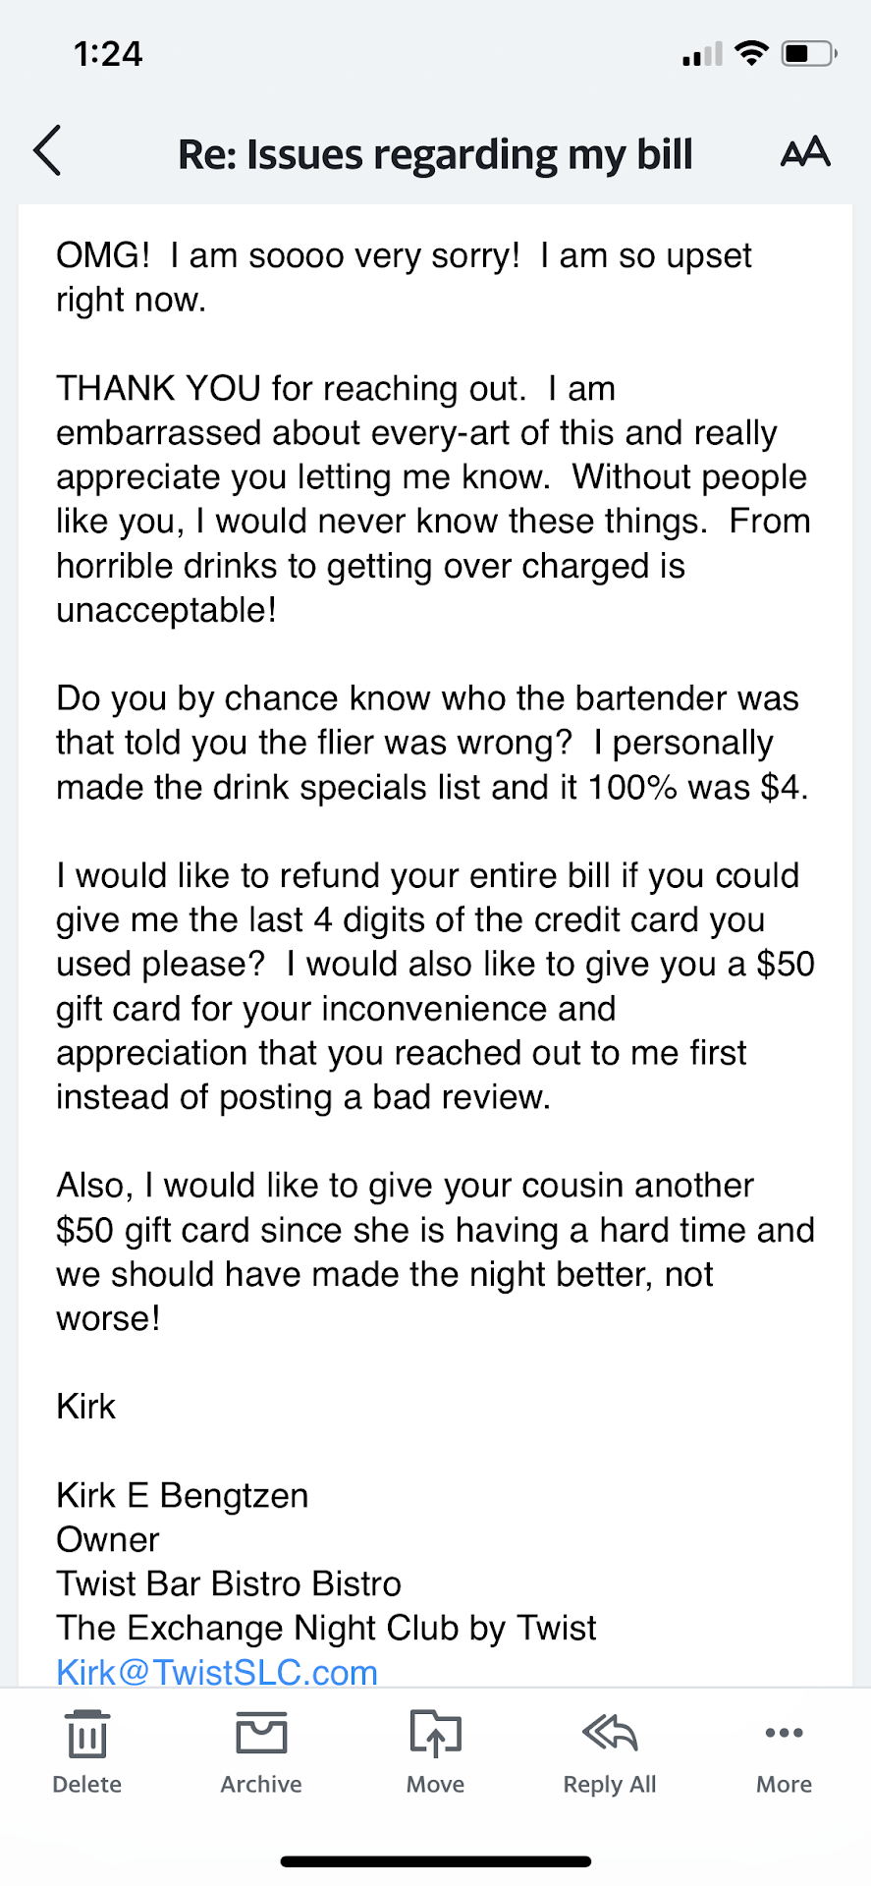Image resolution: width=871 pixels, height=1886 pixels.
Task: Go back using the left chevron
Action: [47, 151]
